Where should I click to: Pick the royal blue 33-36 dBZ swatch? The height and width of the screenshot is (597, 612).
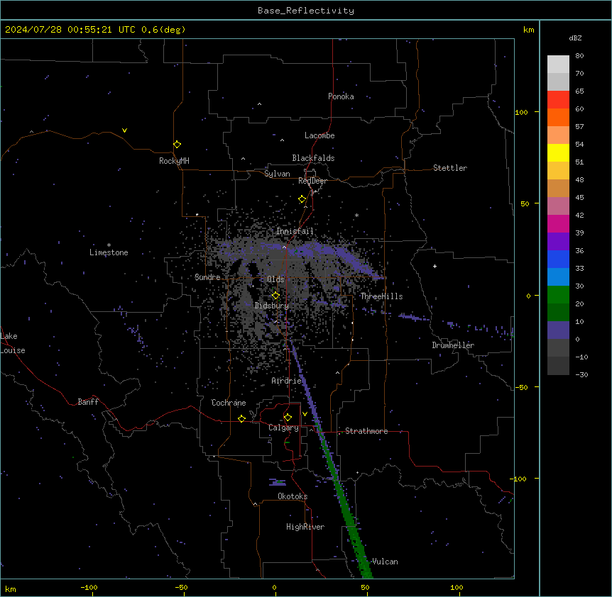(x=558, y=259)
